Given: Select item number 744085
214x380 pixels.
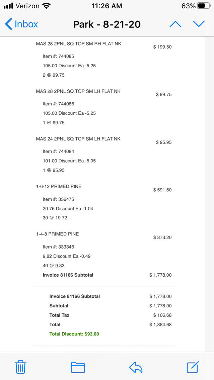Looking at the screenshot, I should 58,56.
